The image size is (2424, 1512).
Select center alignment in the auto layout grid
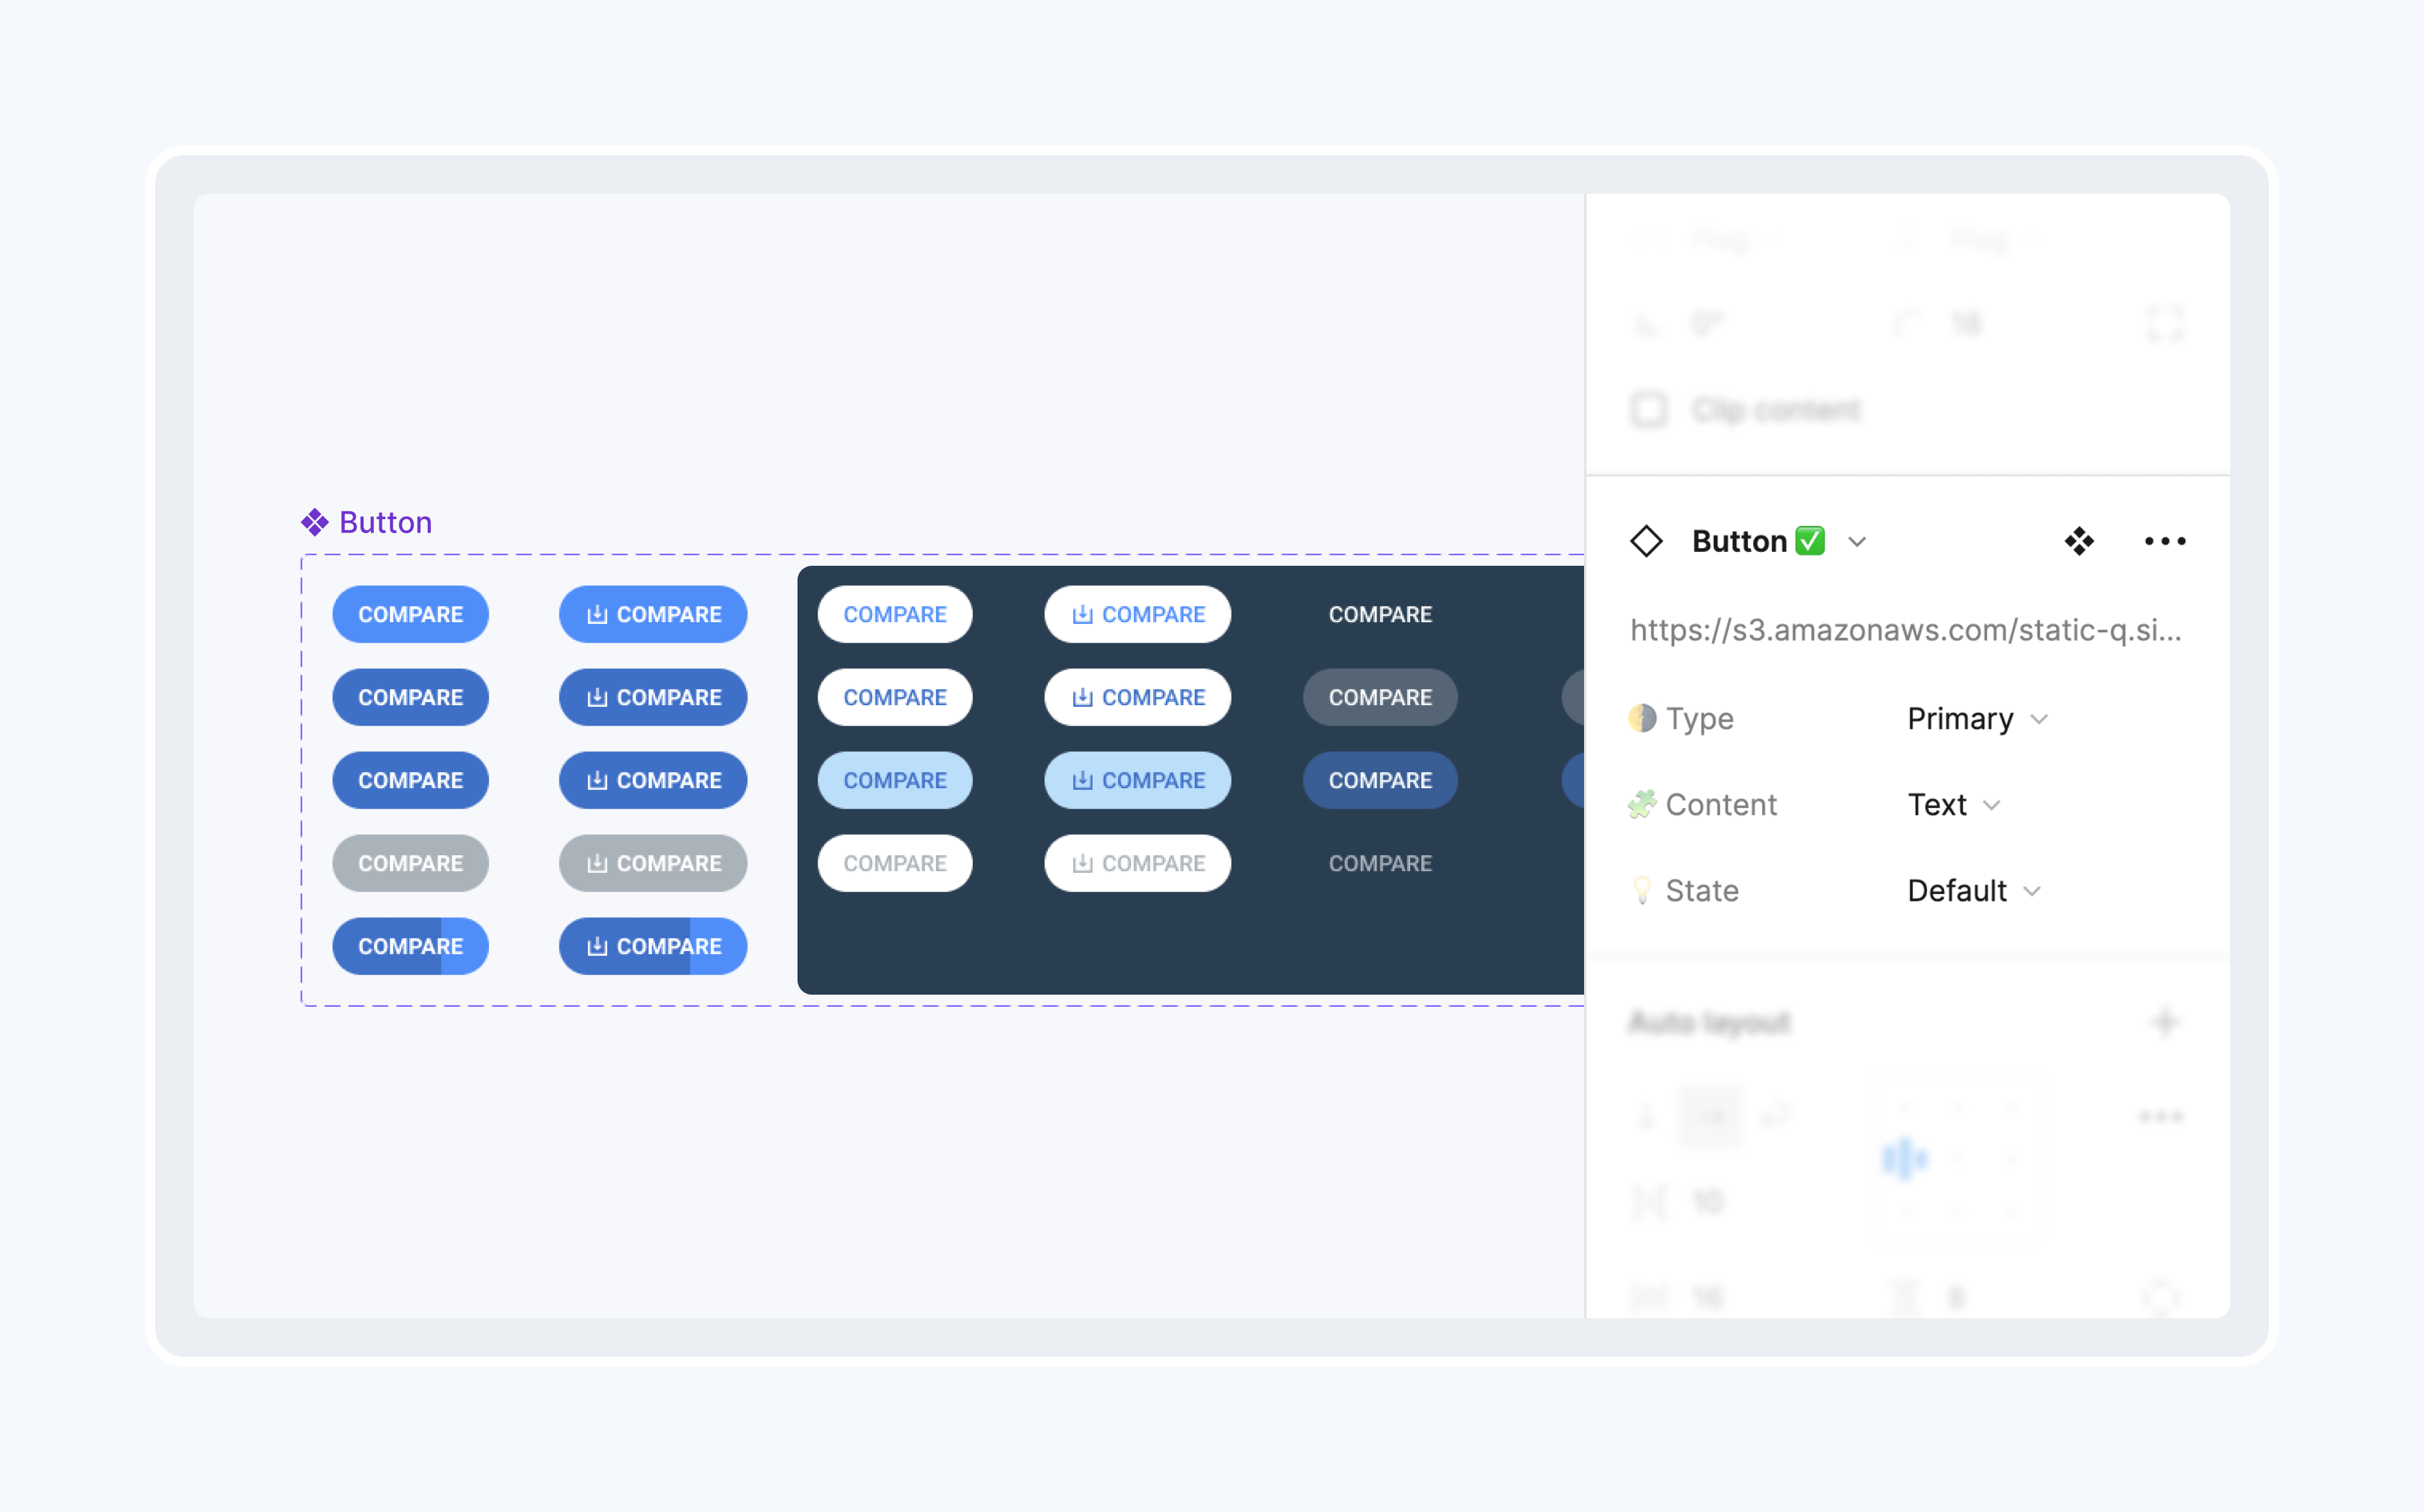(1906, 1158)
